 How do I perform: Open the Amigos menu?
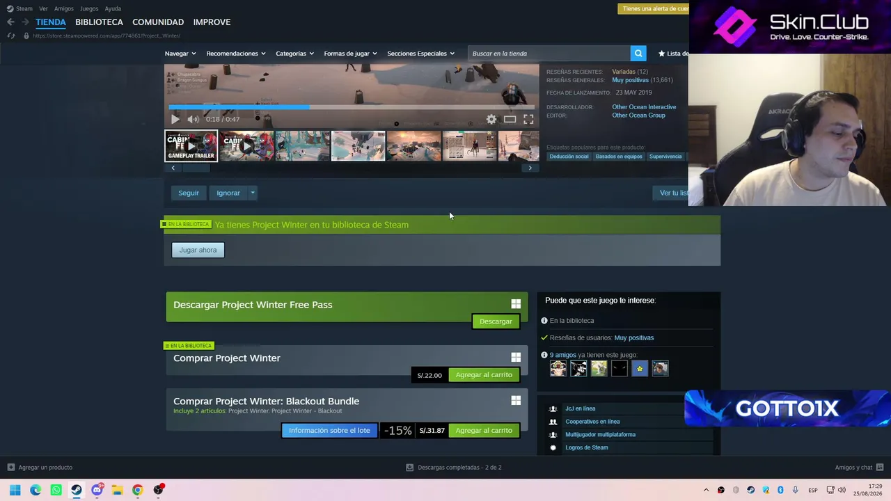pyautogui.click(x=64, y=8)
